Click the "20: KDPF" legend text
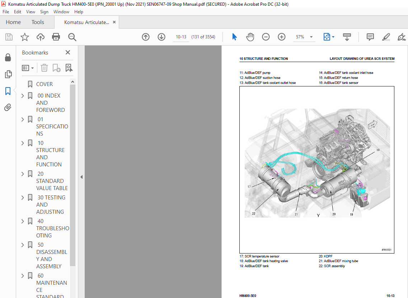Viewport: 408px width, 298px height. pos(325,256)
